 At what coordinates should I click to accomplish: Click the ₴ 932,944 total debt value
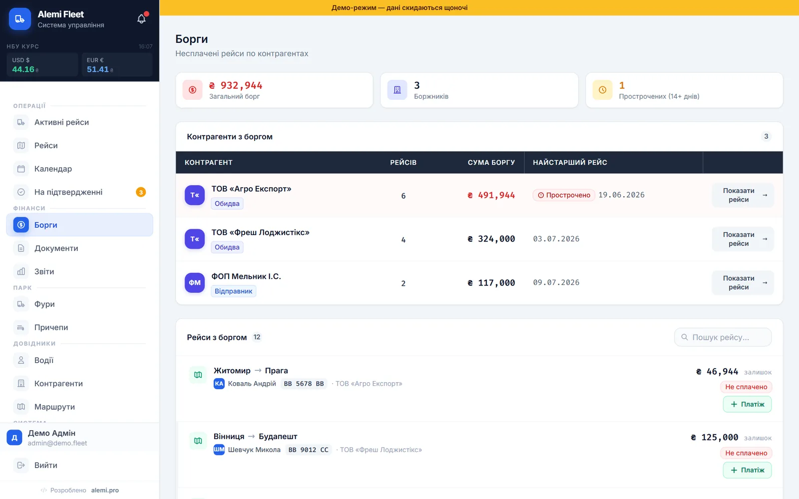click(x=236, y=86)
